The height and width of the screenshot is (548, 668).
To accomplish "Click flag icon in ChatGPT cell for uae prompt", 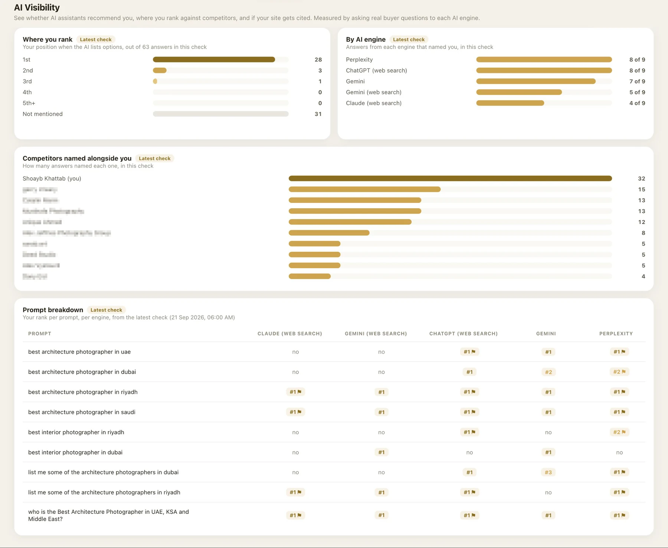I will (474, 351).
